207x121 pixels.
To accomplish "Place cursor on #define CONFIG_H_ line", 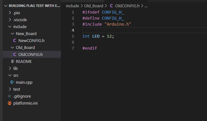I will point(103,18).
